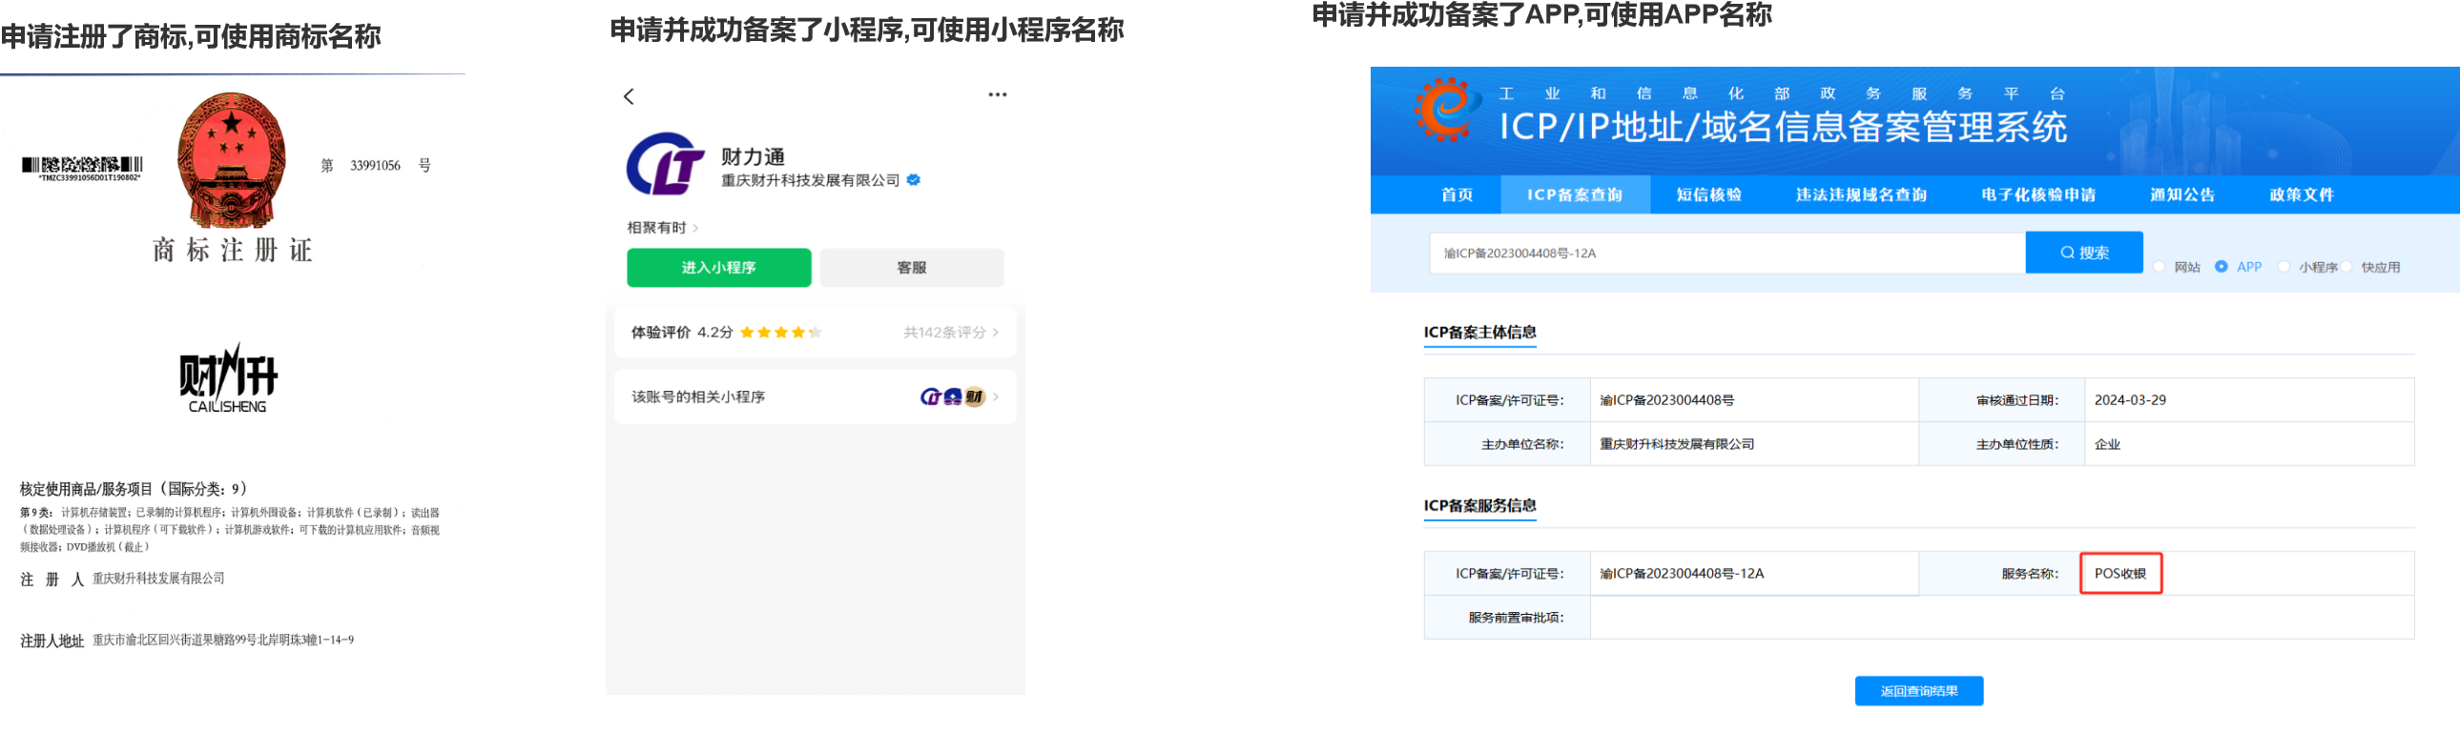
Task: Select the 小程序 radio option
Action: (2284, 267)
